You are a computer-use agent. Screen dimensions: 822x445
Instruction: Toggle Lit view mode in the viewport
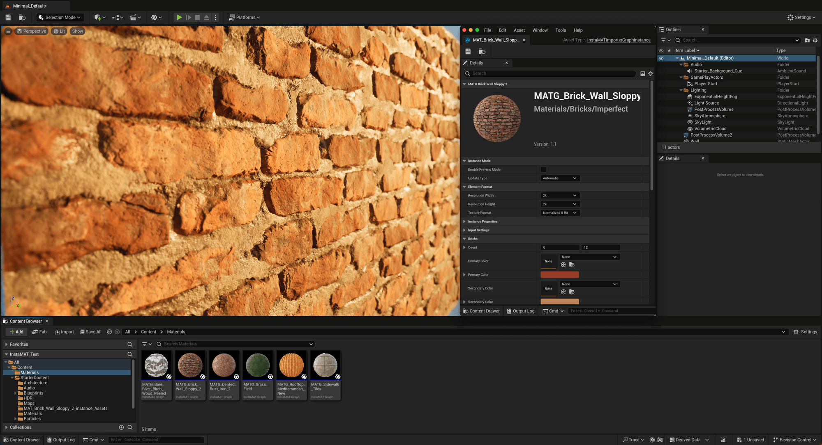coord(59,31)
